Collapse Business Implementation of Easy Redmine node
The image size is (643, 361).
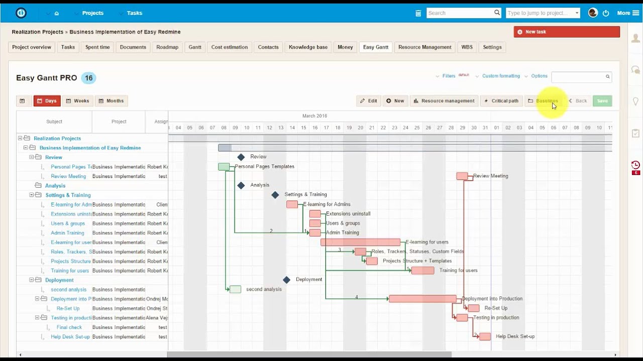(x=26, y=148)
